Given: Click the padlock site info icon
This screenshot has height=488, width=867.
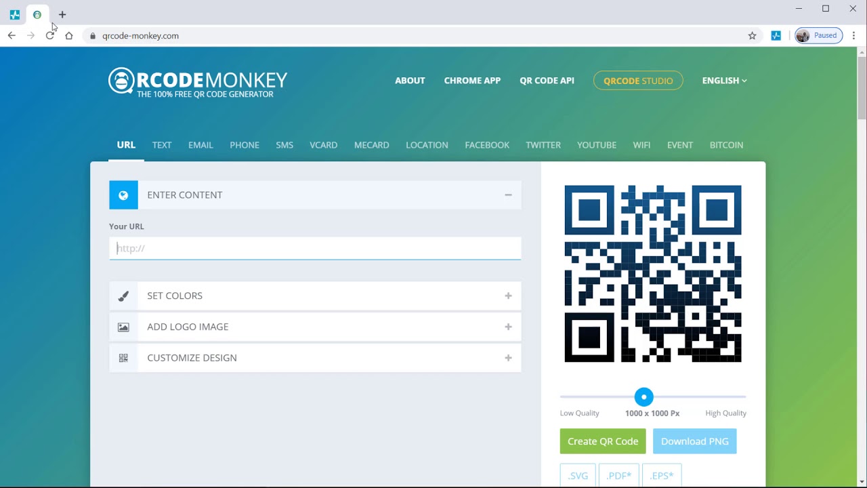Looking at the screenshot, I should tap(93, 36).
